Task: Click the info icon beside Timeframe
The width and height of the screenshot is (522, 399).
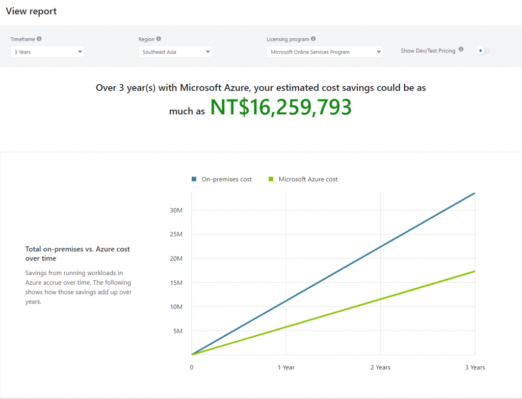Action: pos(39,39)
